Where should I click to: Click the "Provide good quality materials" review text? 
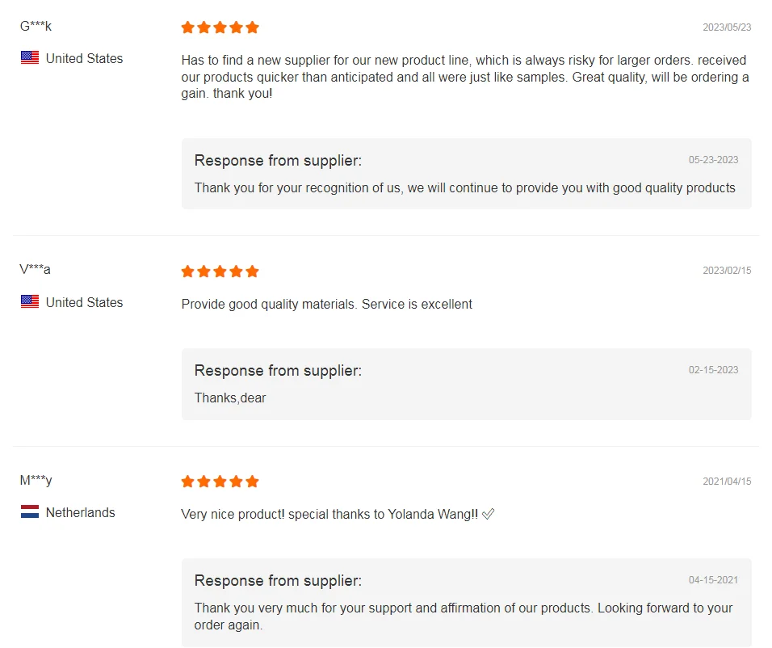pyautogui.click(x=326, y=305)
